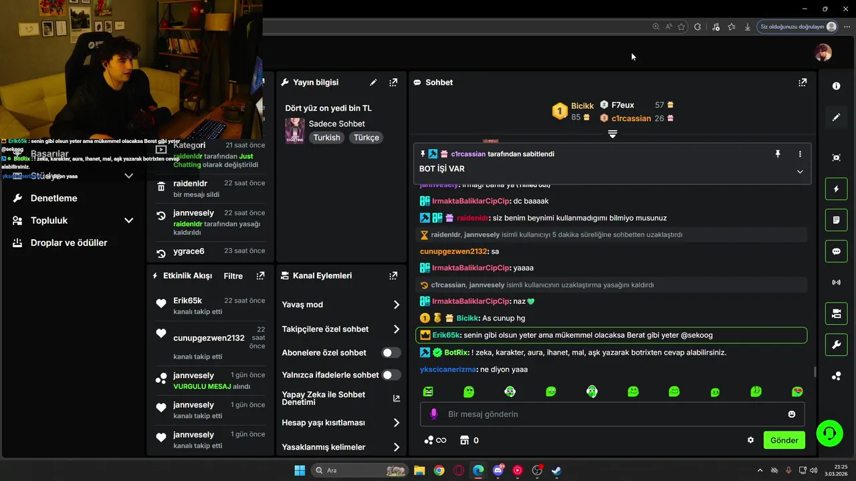Toggle Abonelere özel sohbet switch
Screen dimensions: 856x481
pos(391,353)
